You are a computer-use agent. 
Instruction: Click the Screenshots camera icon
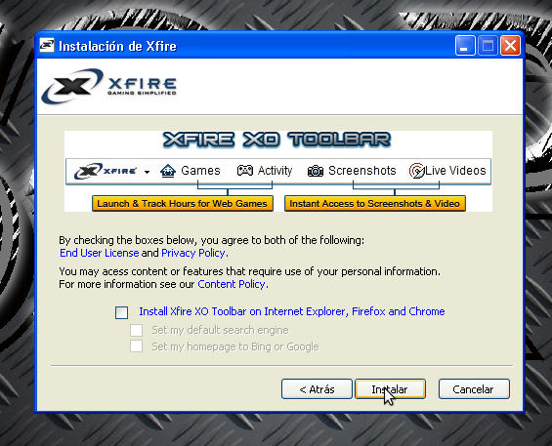click(x=316, y=171)
